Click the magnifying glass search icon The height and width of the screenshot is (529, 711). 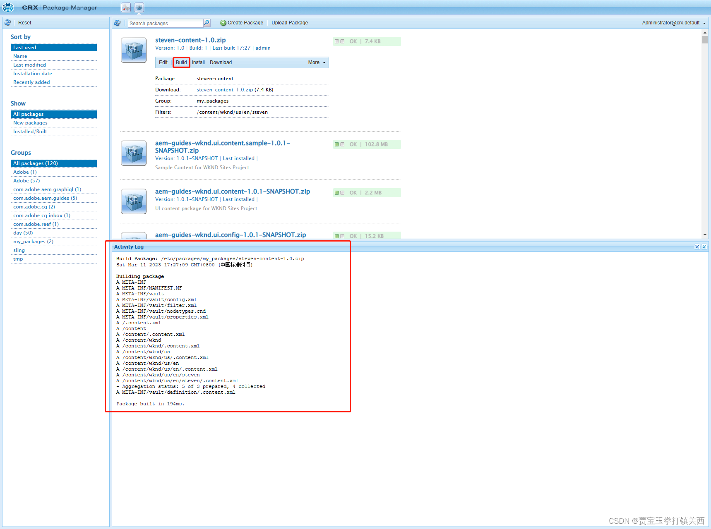click(206, 23)
